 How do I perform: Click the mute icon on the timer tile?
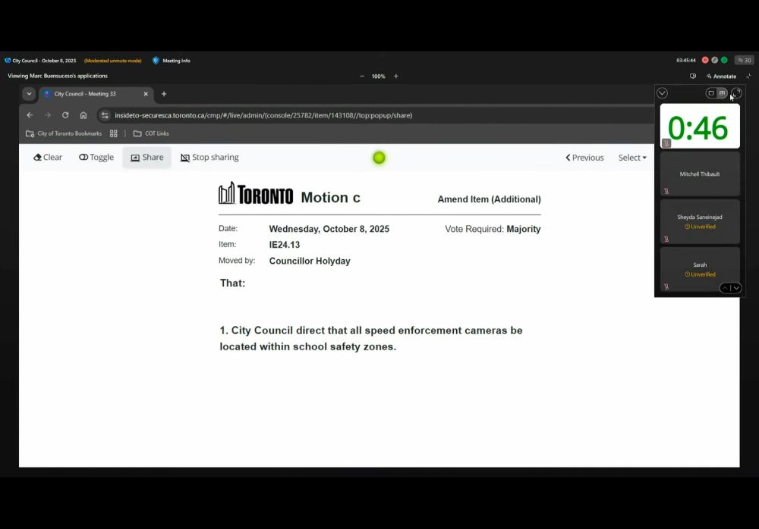pos(666,143)
